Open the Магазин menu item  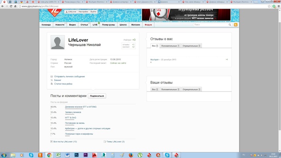click(x=136, y=25)
